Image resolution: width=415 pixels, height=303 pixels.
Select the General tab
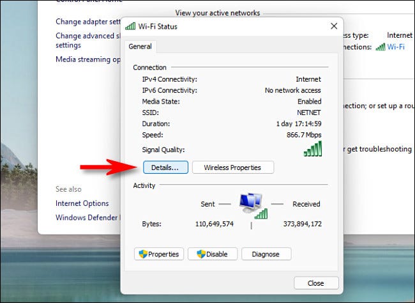coord(140,47)
